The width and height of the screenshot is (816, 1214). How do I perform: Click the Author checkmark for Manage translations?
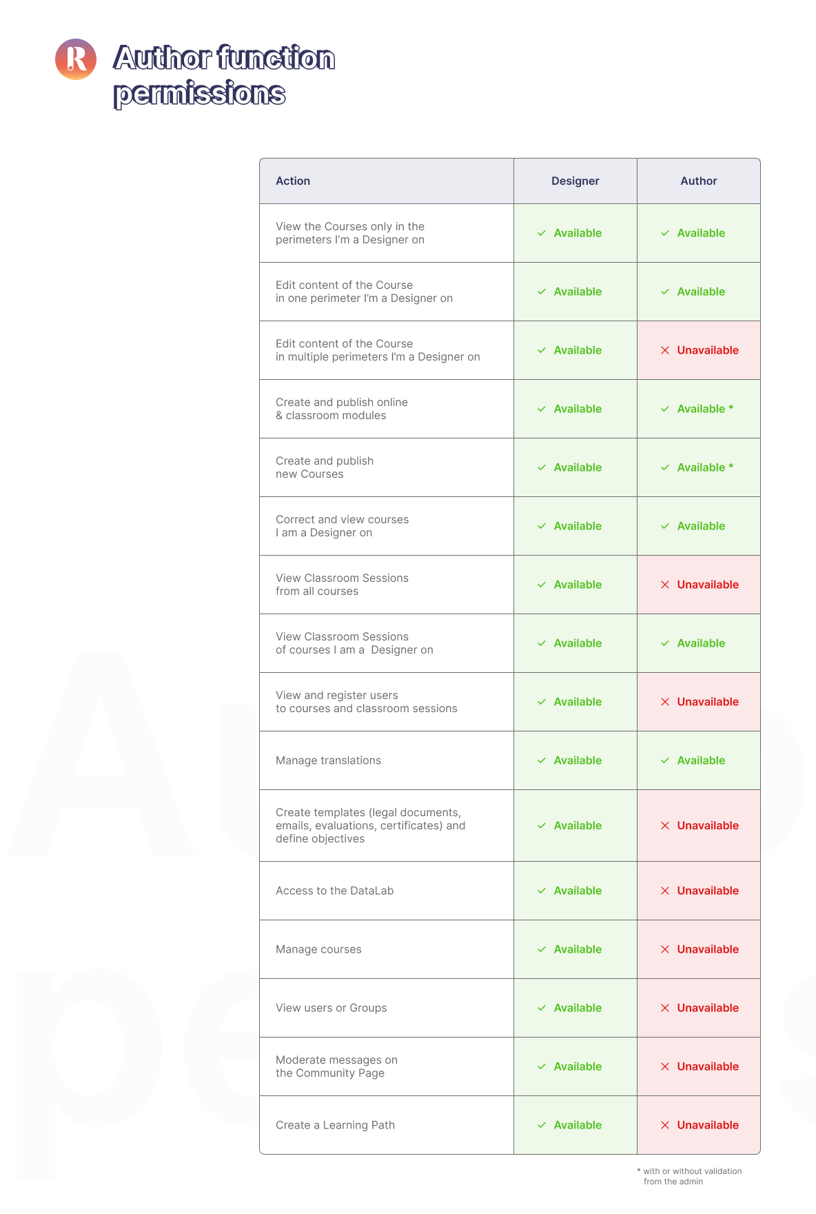pos(665,760)
